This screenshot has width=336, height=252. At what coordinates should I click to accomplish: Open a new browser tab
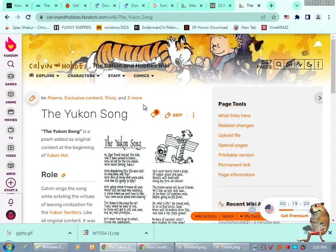click(x=271, y=6)
